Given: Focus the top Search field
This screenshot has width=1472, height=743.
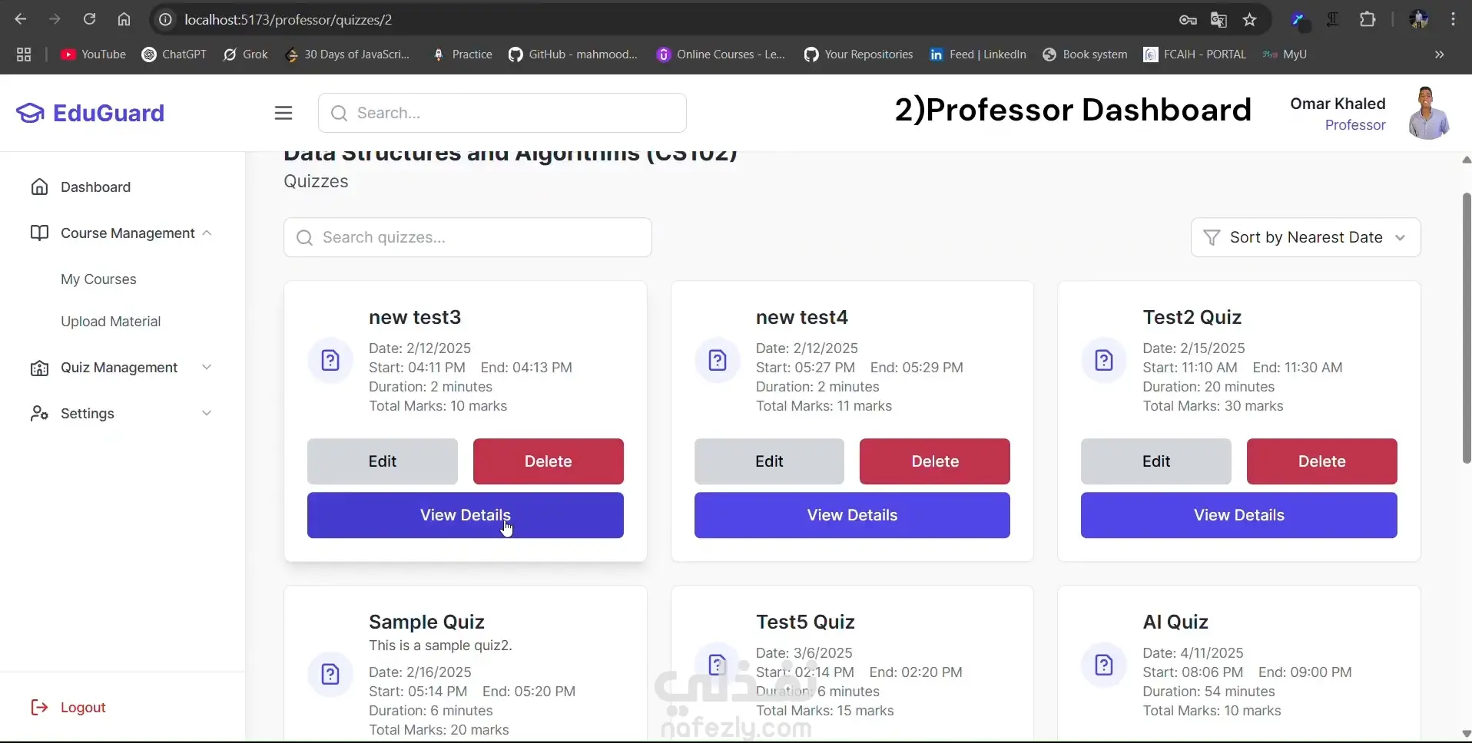Looking at the screenshot, I should [x=502, y=113].
